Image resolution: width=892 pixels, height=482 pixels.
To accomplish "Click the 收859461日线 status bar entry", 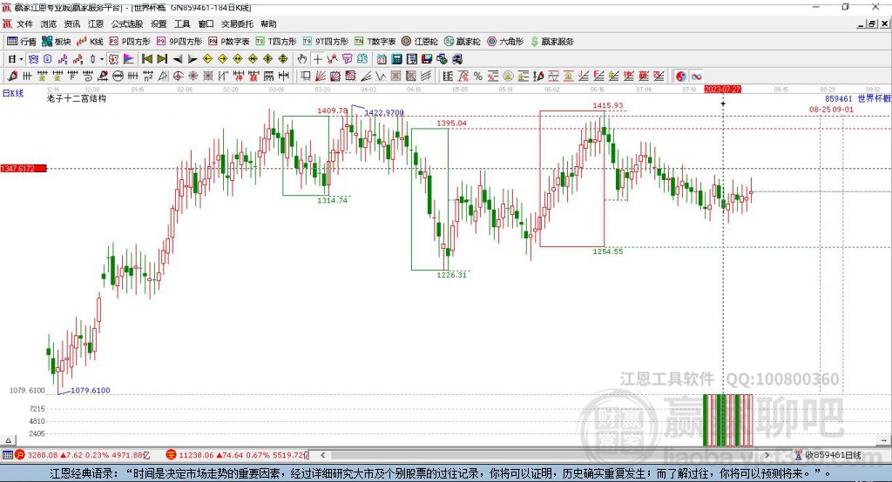I will (x=833, y=455).
